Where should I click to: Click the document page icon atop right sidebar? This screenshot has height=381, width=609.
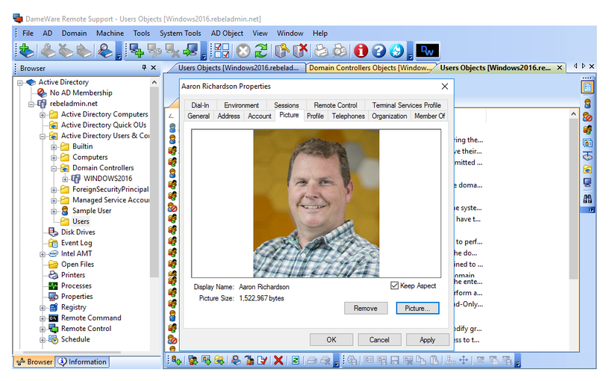(587, 87)
